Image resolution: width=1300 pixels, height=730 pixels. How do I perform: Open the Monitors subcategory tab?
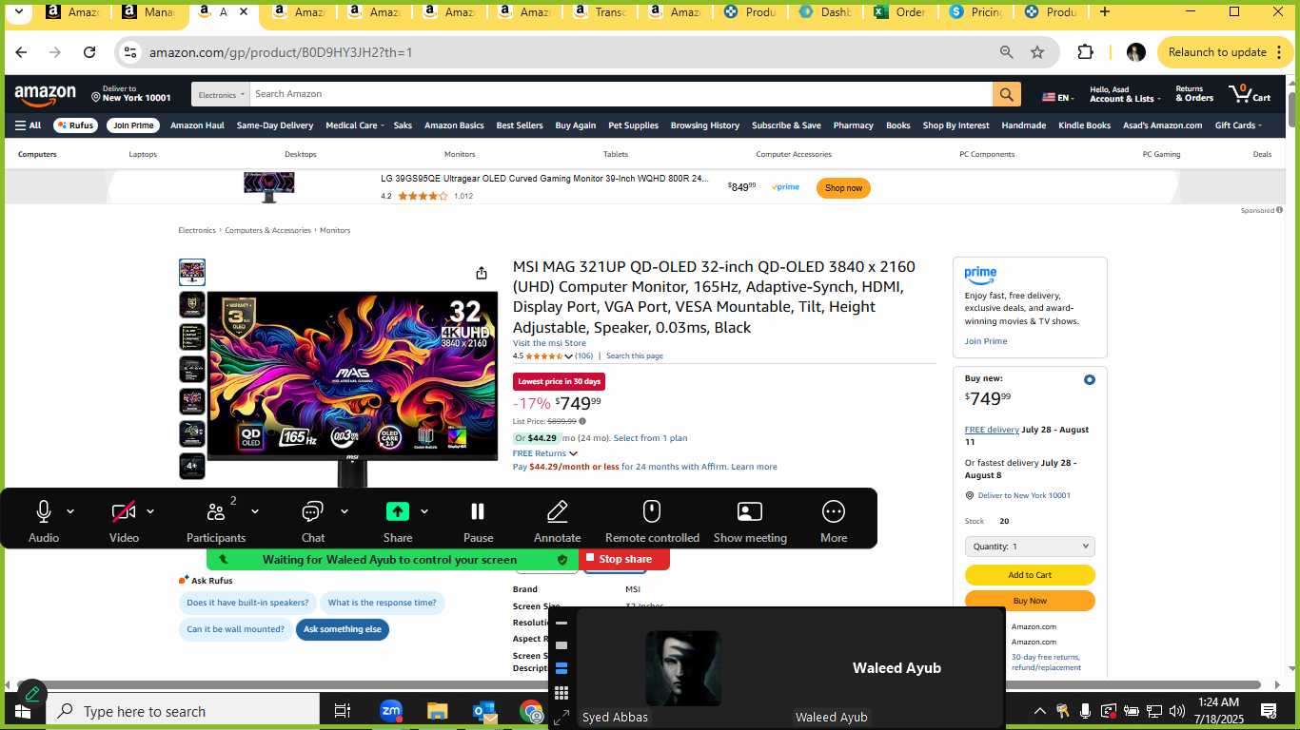(460, 154)
